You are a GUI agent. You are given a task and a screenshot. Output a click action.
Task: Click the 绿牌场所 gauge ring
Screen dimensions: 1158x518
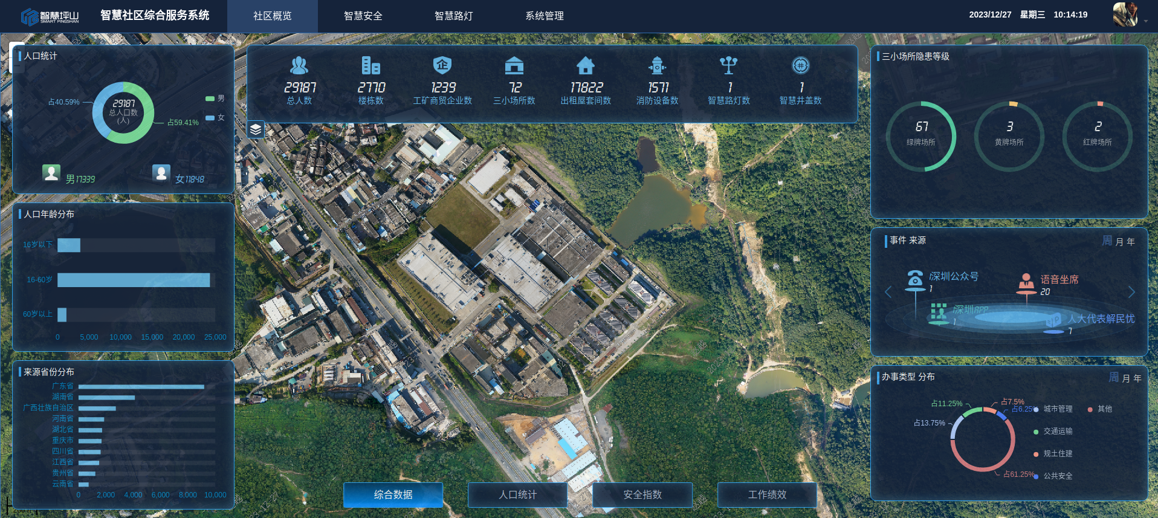[x=921, y=137]
